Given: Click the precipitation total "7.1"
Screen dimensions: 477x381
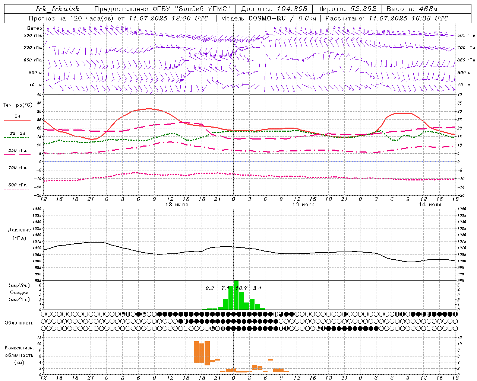Looking at the screenshot, I should [225, 288].
